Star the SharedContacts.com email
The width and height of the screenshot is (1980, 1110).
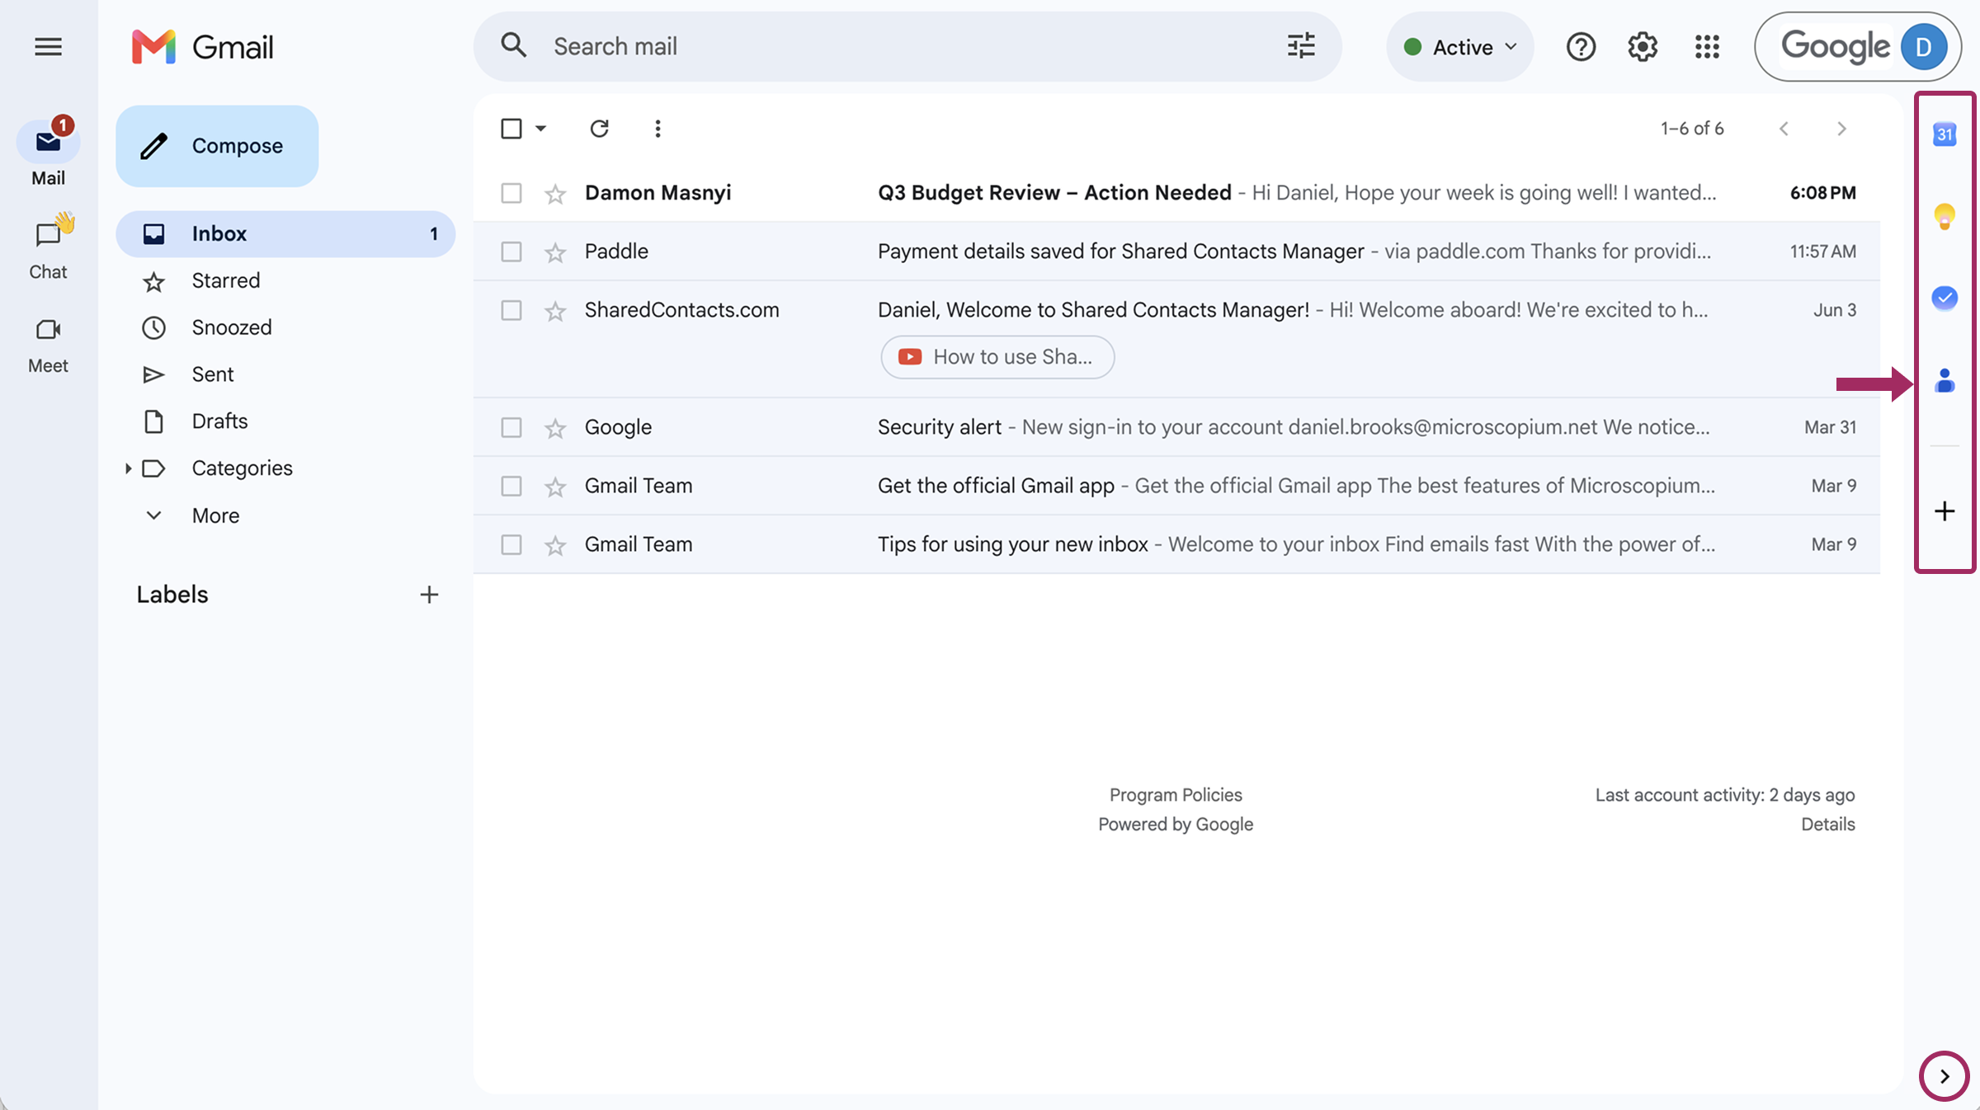tap(555, 311)
